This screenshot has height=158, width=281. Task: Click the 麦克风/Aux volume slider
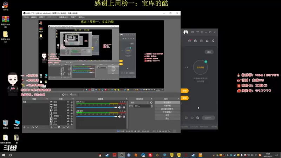coord(97,107)
